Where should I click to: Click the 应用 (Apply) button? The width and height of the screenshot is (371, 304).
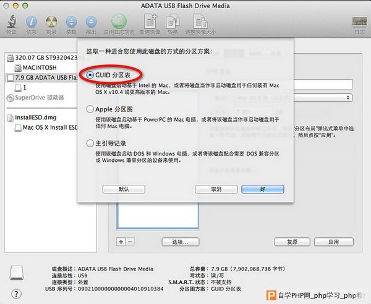(334, 242)
